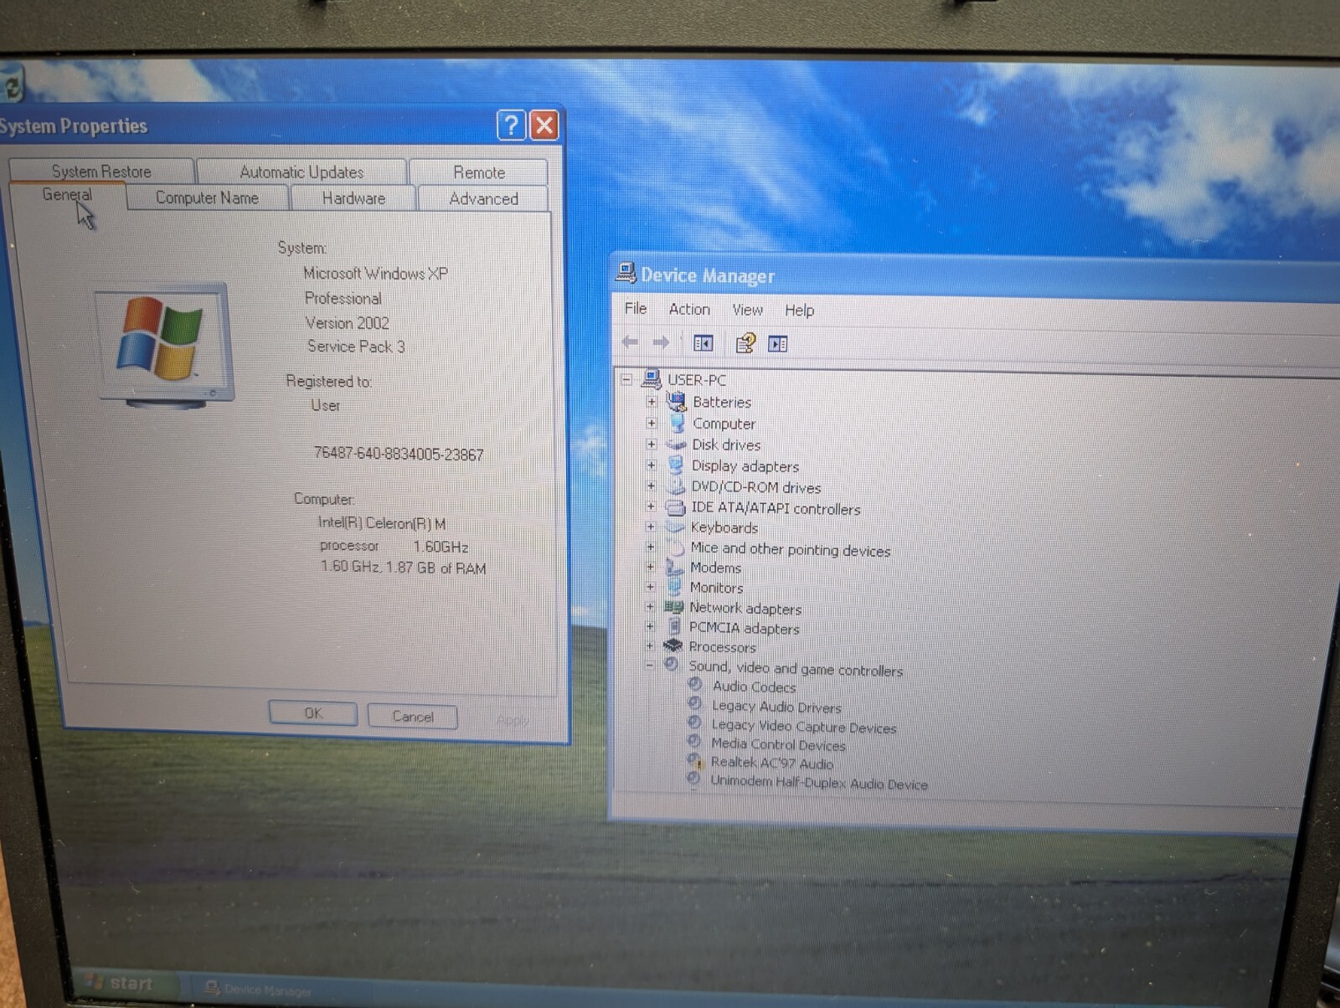
Task: Switch to the Advanced tab
Action: [x=483, y=198]
